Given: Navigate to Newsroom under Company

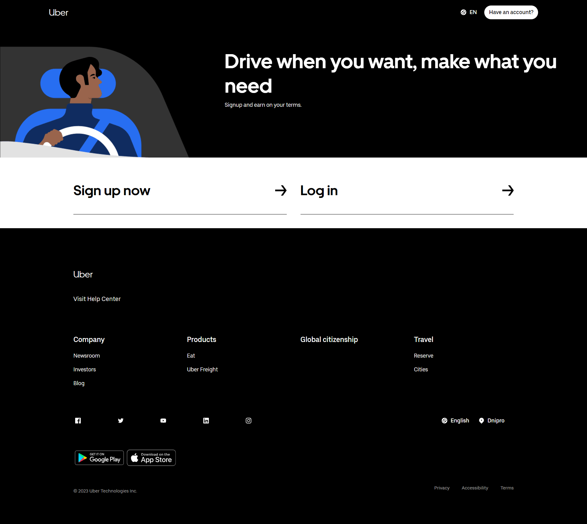Looking at the screenshot, I should point(87,355).
